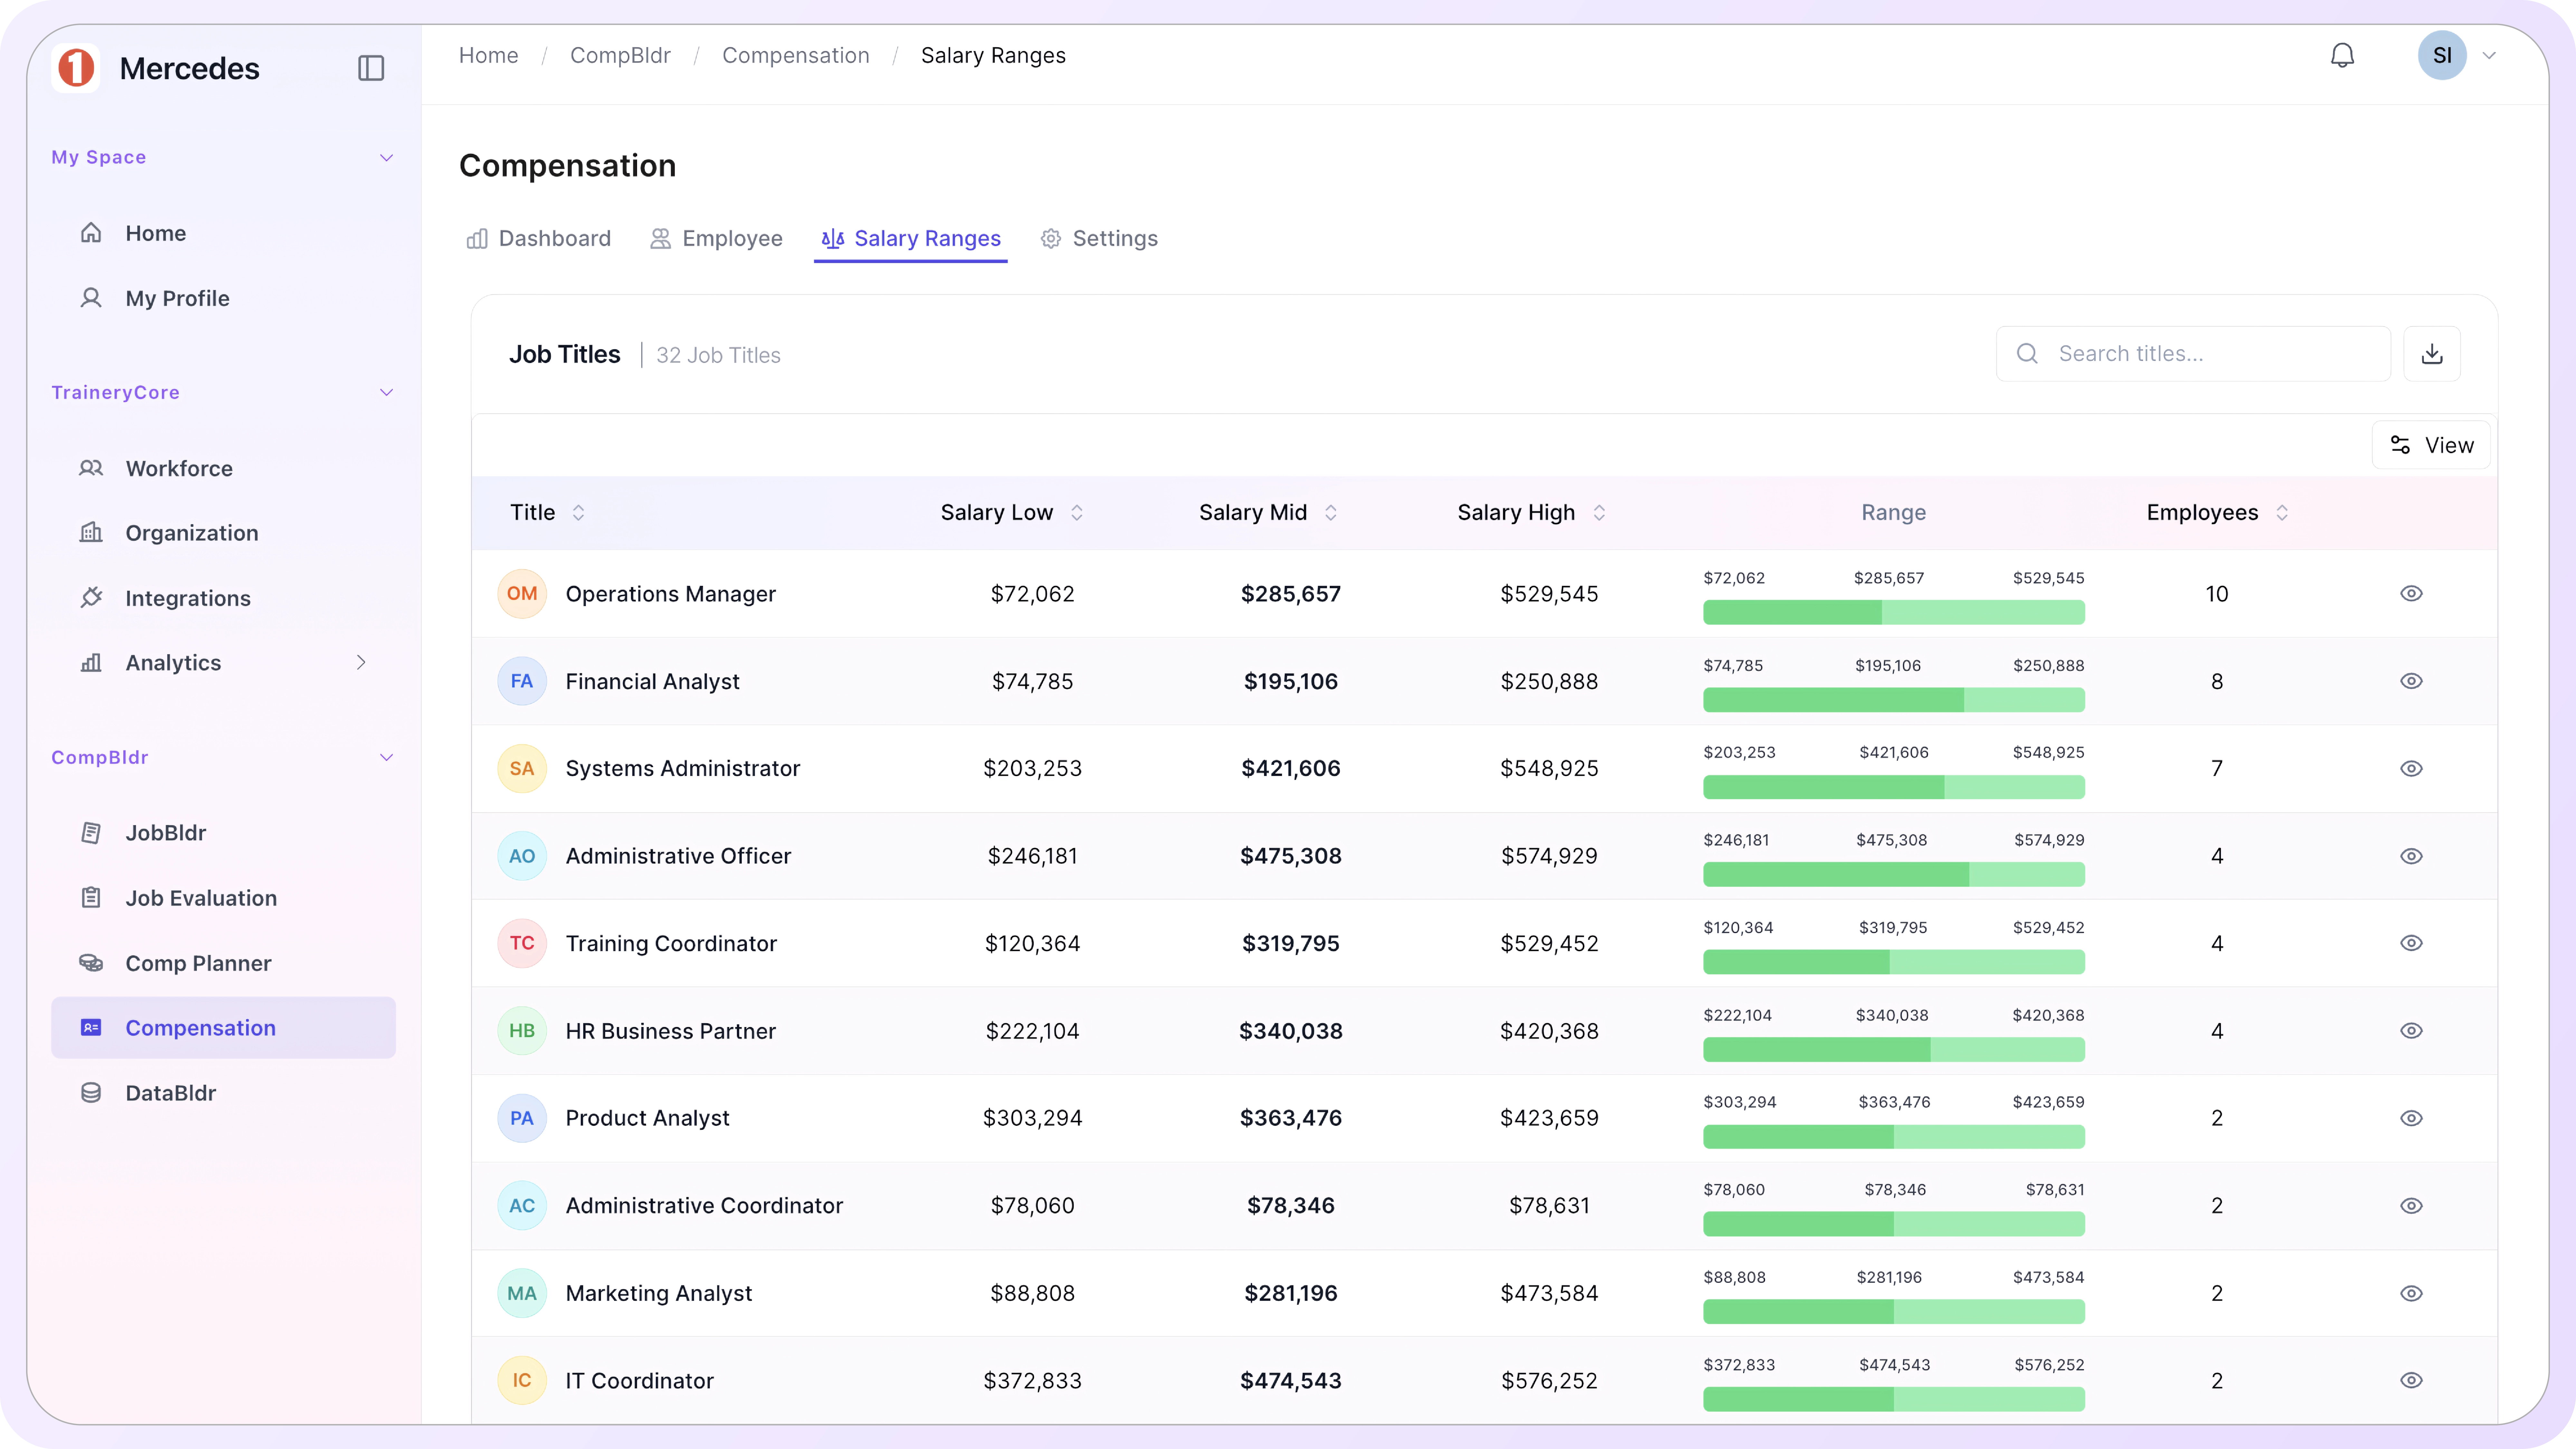The width and height of the screenshot is (2576, 1449).
Task: Click the download export icon
Action: (x=2432, y=354)
